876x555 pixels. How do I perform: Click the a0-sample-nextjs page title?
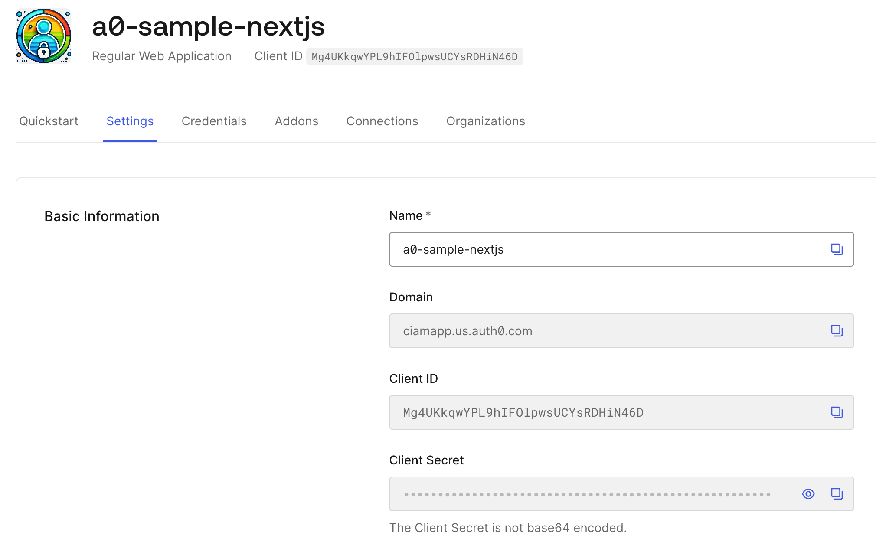point(208,26)
